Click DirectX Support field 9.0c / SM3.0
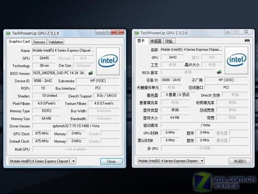The width and height of the screenshot is (258, 194). point(106,96)
